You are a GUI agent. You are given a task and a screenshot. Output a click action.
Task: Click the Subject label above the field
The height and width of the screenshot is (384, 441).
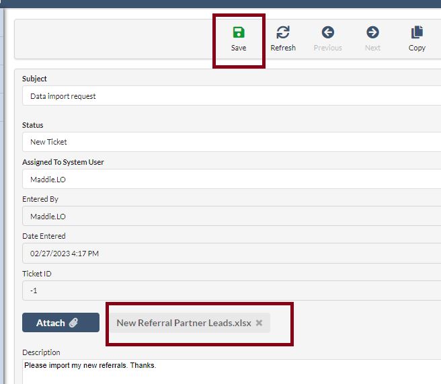[x=34, y=79]
